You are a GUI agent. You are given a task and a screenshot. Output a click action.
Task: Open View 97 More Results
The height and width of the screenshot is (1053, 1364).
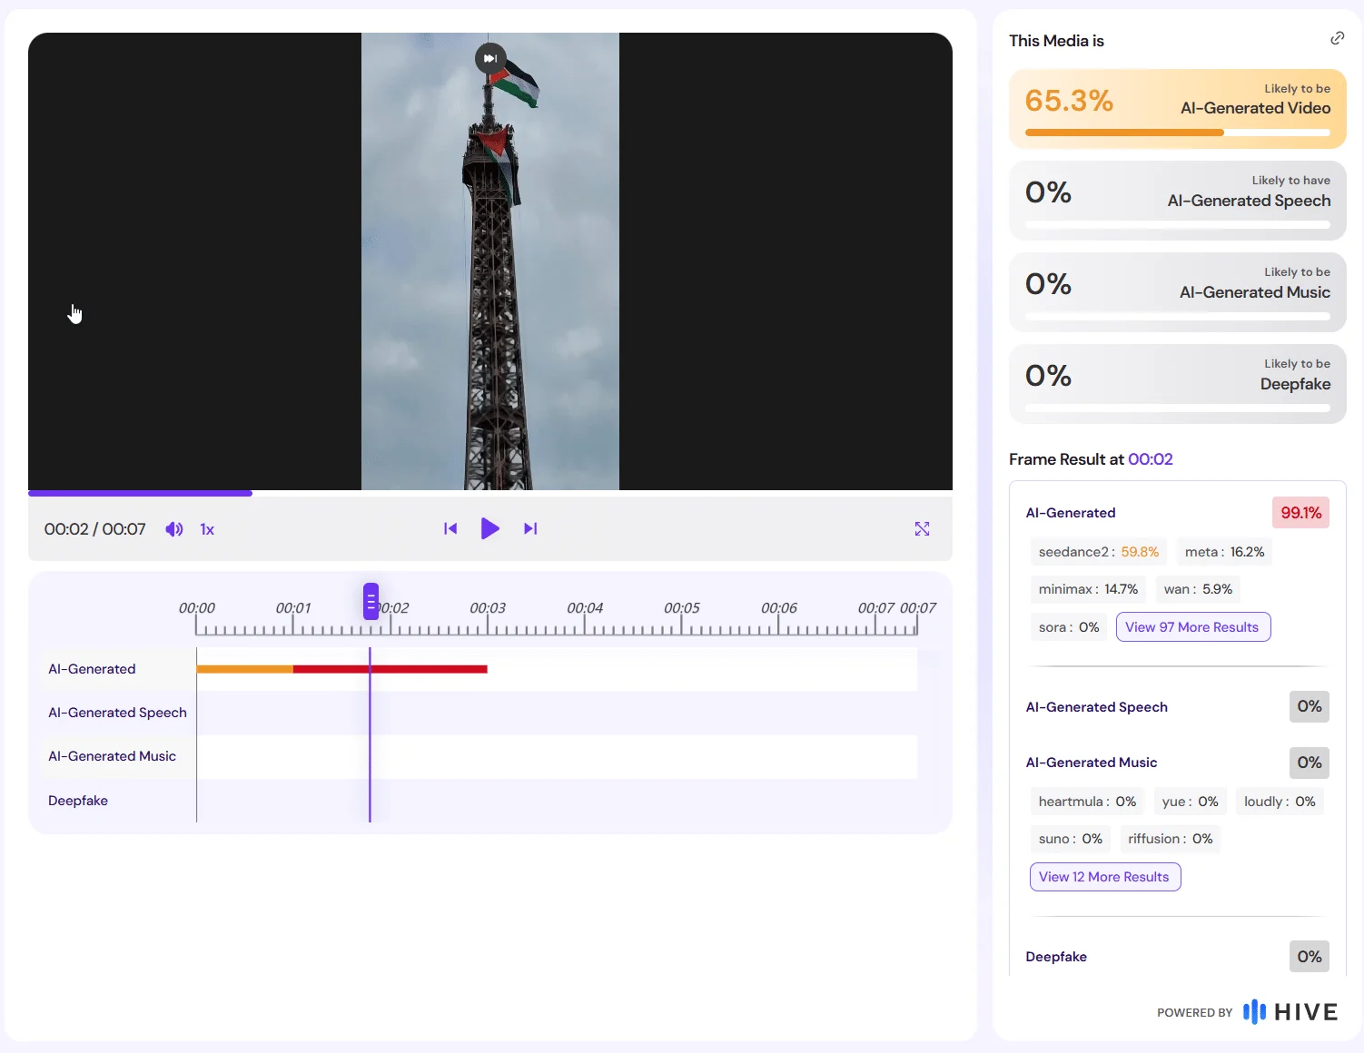(1192, 627)
